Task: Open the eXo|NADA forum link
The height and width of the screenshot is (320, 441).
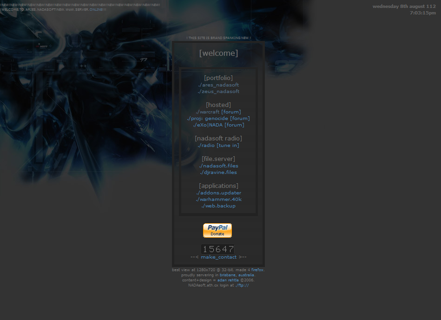Action: (218, 125)
